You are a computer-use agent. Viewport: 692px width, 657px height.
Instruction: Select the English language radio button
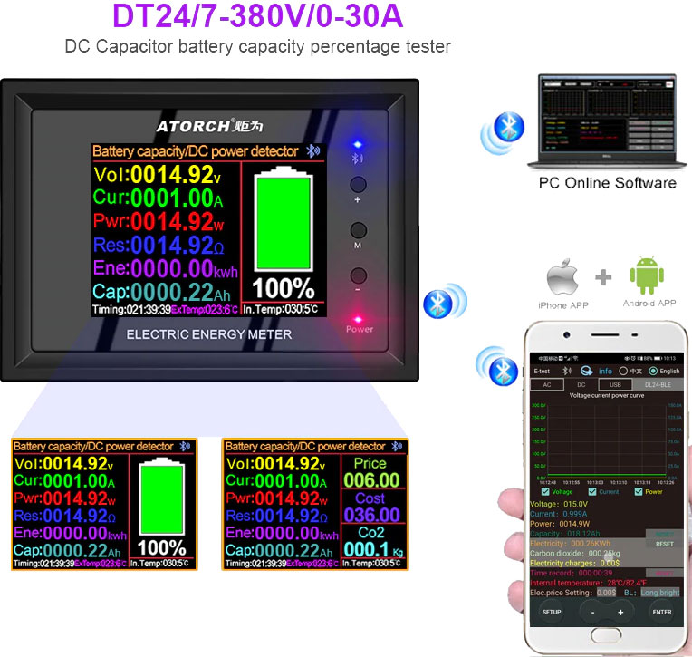coord(653,371)
